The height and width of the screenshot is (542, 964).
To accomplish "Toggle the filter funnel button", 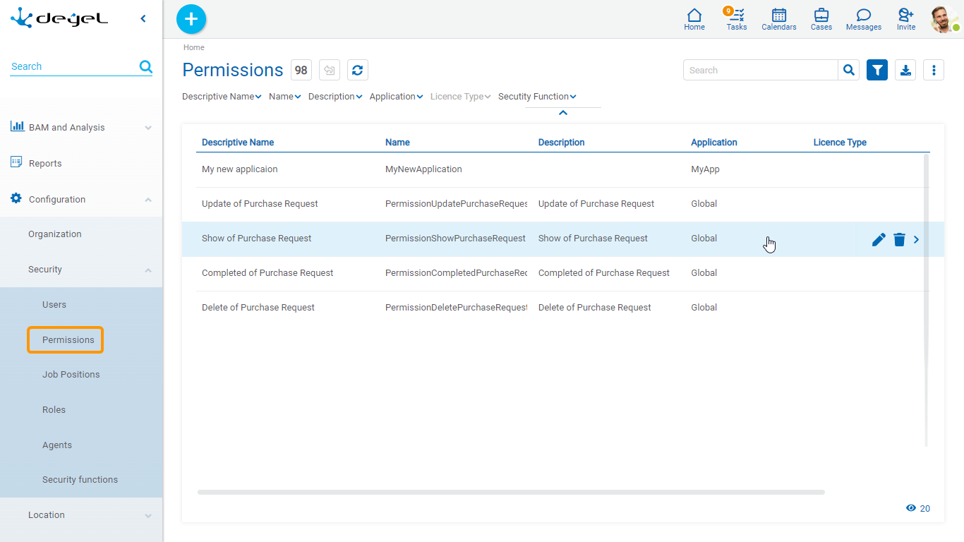I will tap(877, 70).
